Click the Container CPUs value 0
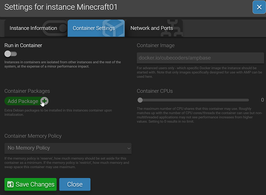Viewport: 266px width, 195px height. 262,100
